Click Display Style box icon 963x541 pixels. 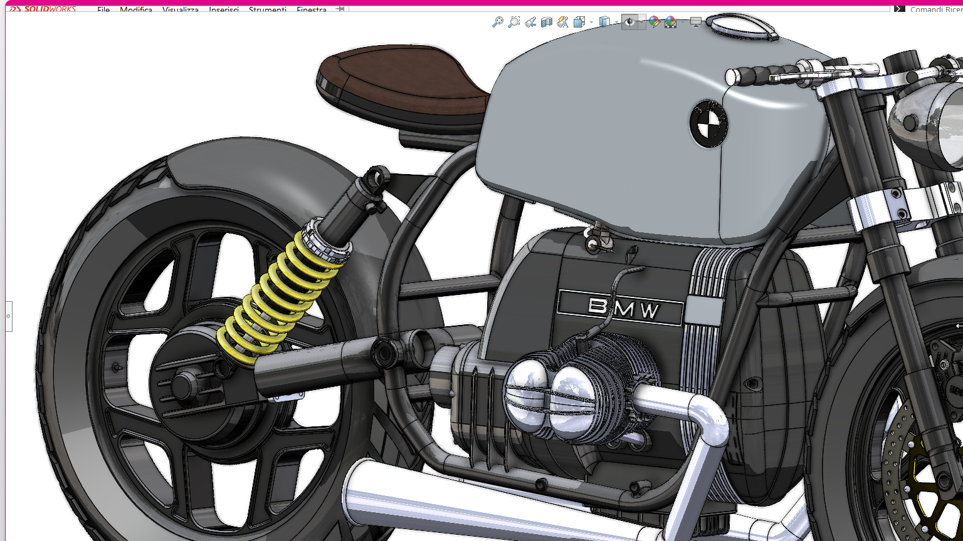pyautogui.click(x=604, y=22)
